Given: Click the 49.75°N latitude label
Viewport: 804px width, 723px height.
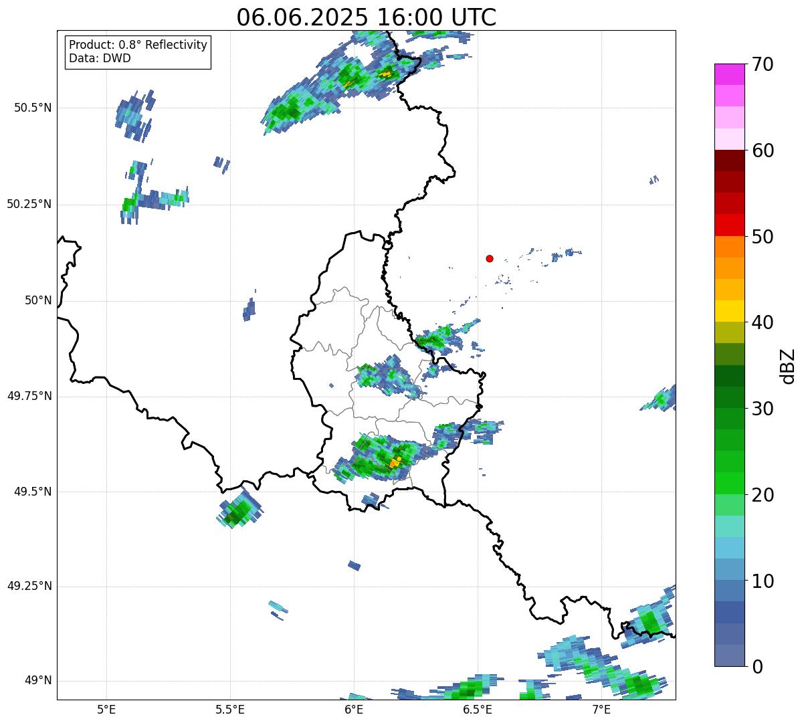Looking at the screenshot, I should [x=29, y=396].
